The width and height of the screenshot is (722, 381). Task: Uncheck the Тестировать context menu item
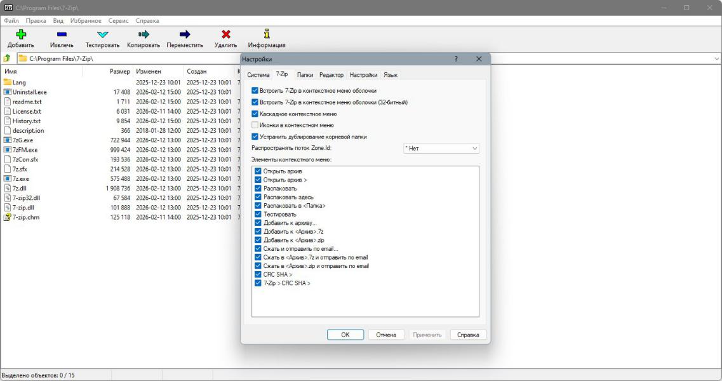258,215
